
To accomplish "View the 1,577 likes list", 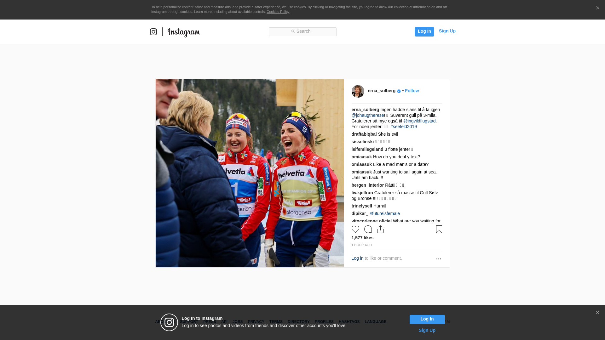I will tap(362, 238).
